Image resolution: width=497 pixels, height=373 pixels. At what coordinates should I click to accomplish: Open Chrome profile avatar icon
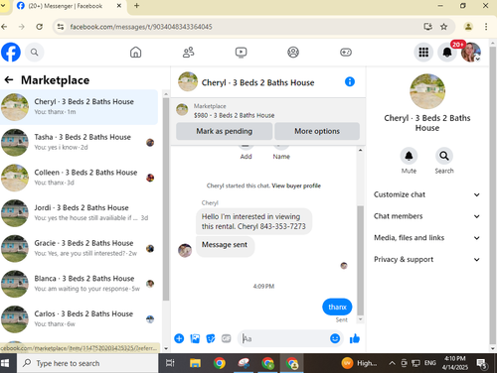pyautogui.click(x=468, y=27)
